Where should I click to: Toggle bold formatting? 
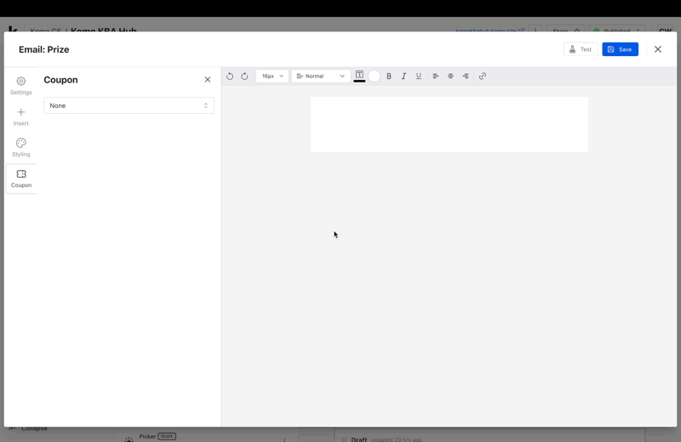coord(389,76)
